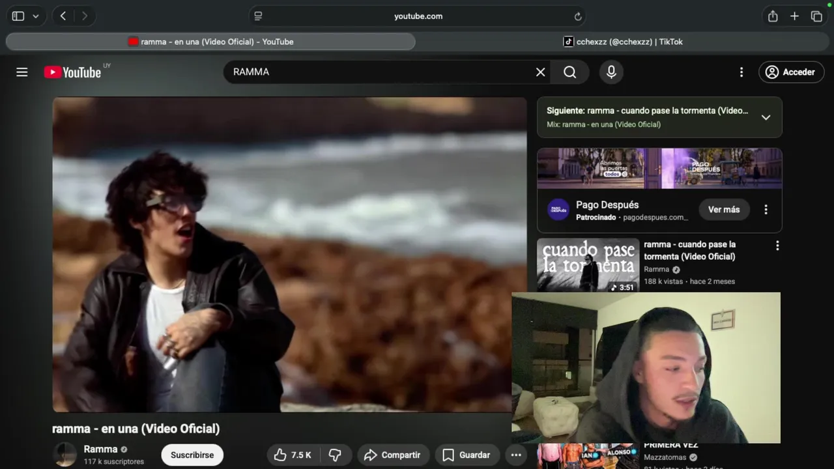
Task: Expand the Siguiente mix playlist chevron
Action: coord(766,117)
